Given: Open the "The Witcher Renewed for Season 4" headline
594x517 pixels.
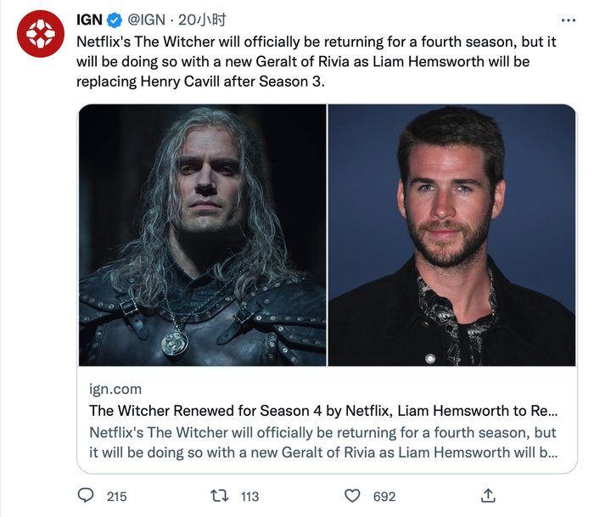Looking at the screenshot, I should [322, 411].
